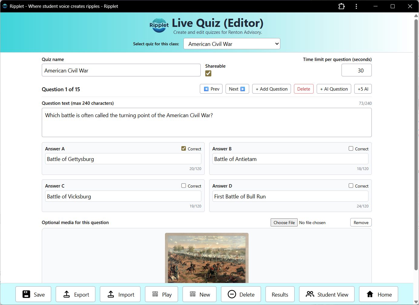Click the '73/240' character counter
Viewport: 419px width, 305px height.
point(365,103)
